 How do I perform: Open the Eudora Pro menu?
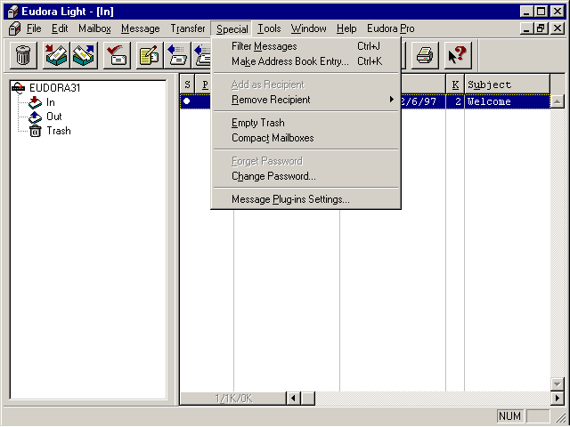coord(390,28)
